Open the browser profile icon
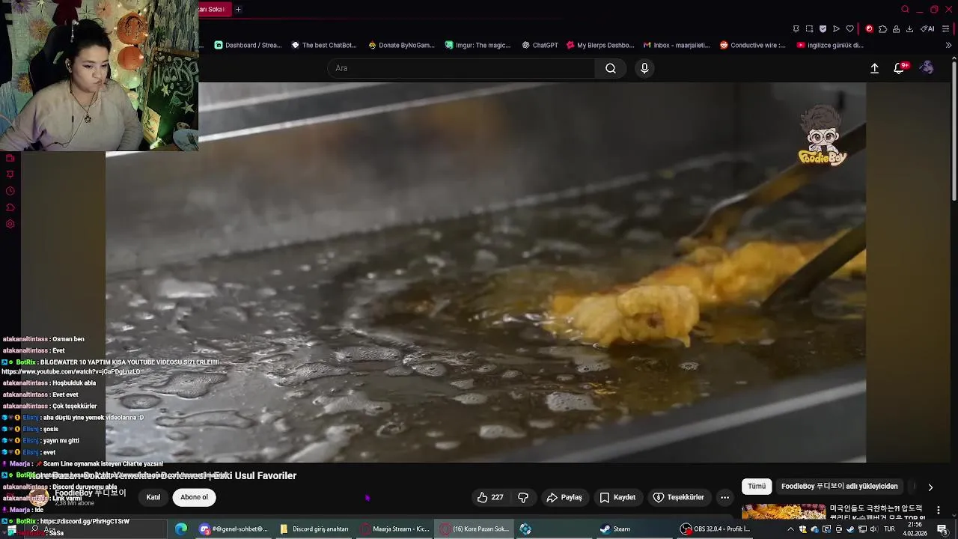958x539 pixels. click(896, 29)
